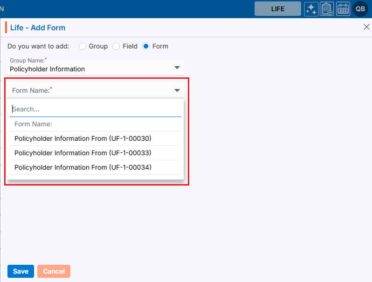Choose Policyholder Information From (UF-1-00030)
The width and height of the screenshot is (372, 282).
83,138
